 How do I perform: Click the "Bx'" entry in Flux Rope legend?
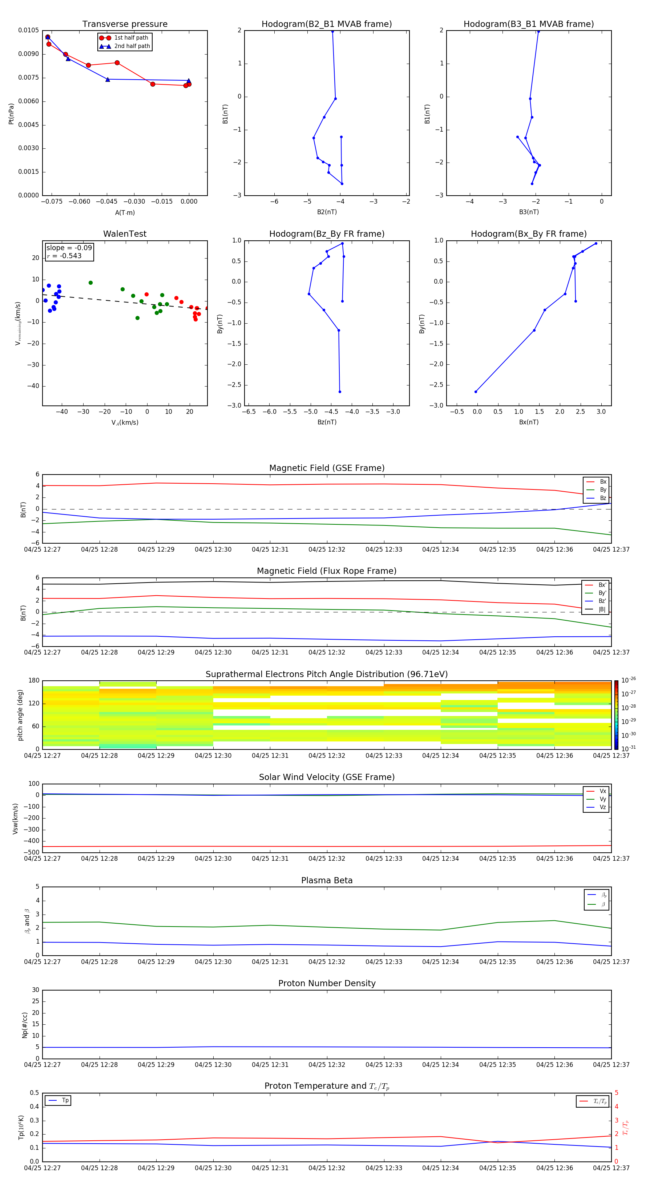click(x=596, y=585)
